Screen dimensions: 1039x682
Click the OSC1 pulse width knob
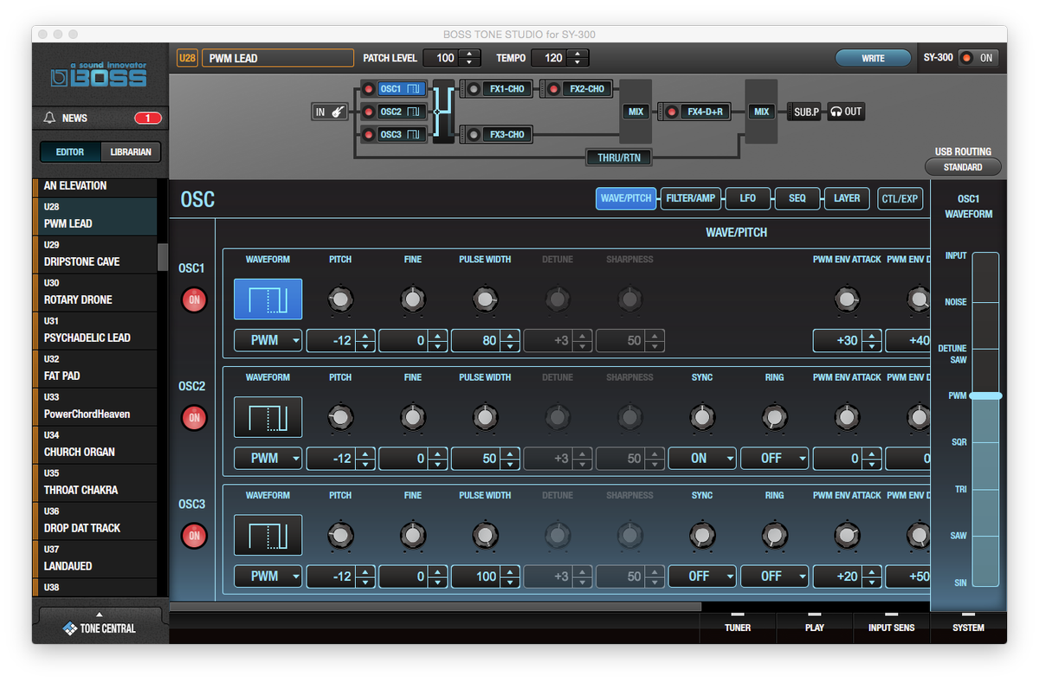[485, 300]
